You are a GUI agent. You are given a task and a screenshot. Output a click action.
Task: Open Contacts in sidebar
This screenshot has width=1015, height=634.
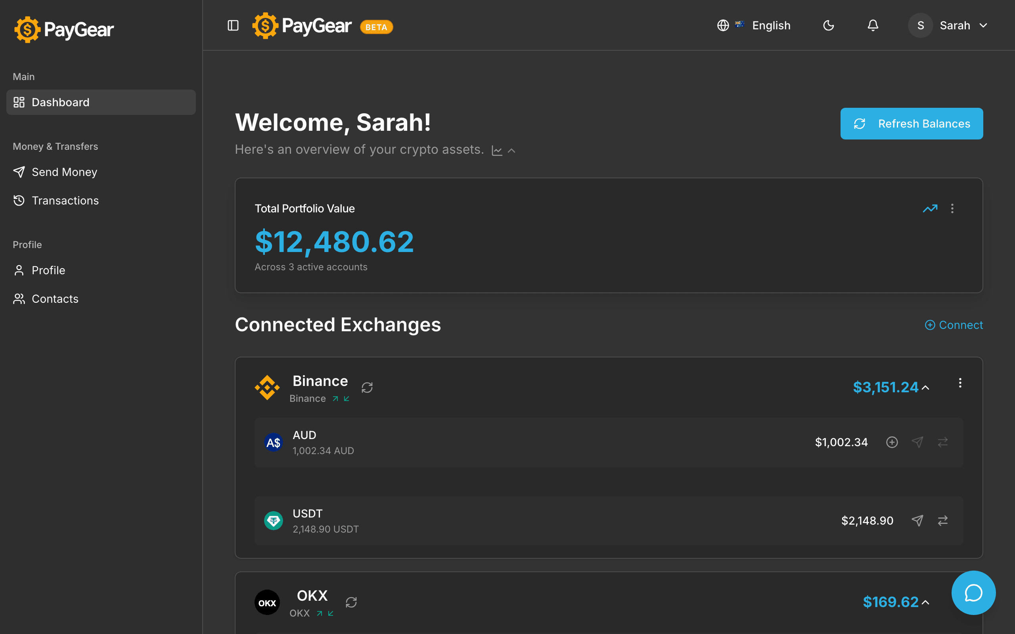101,298
